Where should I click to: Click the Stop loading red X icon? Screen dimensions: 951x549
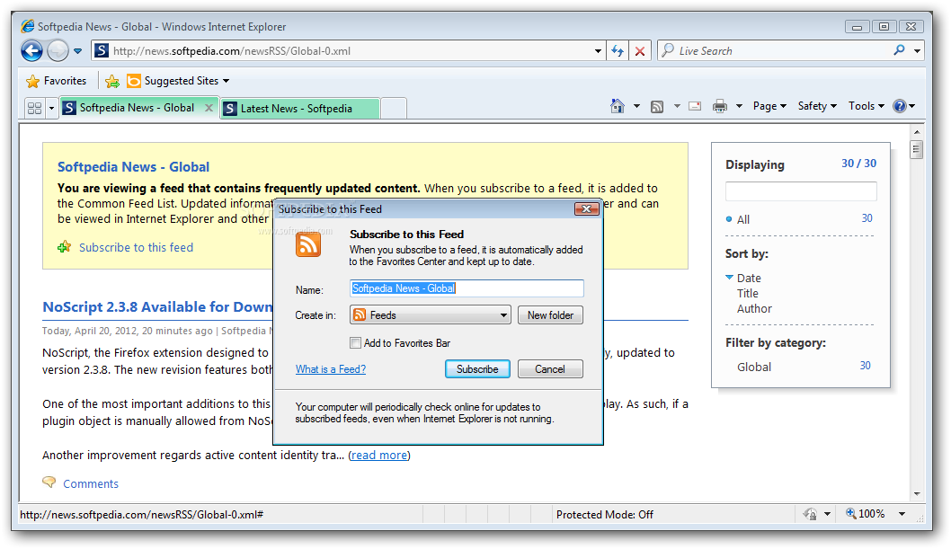(x=640, y=51)
